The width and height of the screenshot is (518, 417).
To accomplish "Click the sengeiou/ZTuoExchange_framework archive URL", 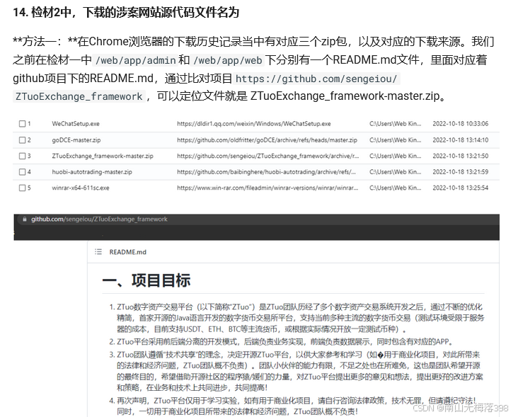I will click(268, 156).
